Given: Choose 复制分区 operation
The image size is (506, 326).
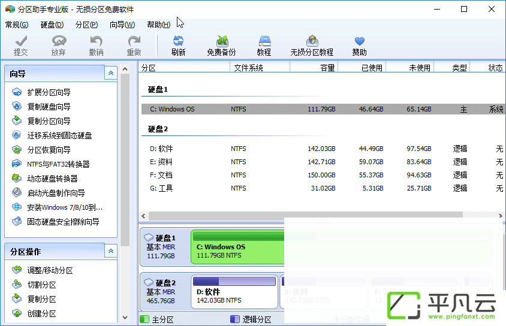Looking at the screenshot, I should tap(34, 299).
